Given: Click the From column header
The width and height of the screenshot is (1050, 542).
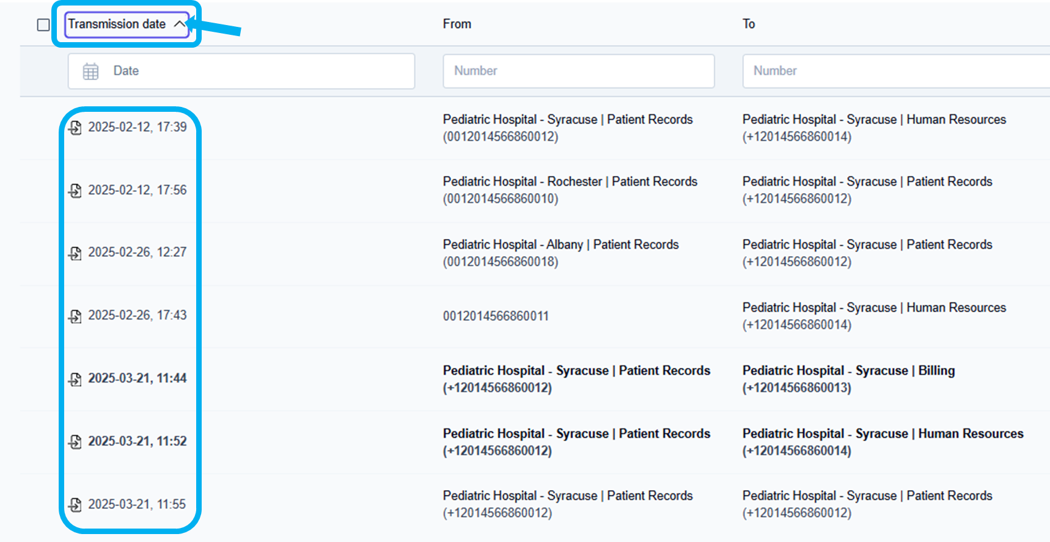Looking at the screenshot, I should 457,24.
